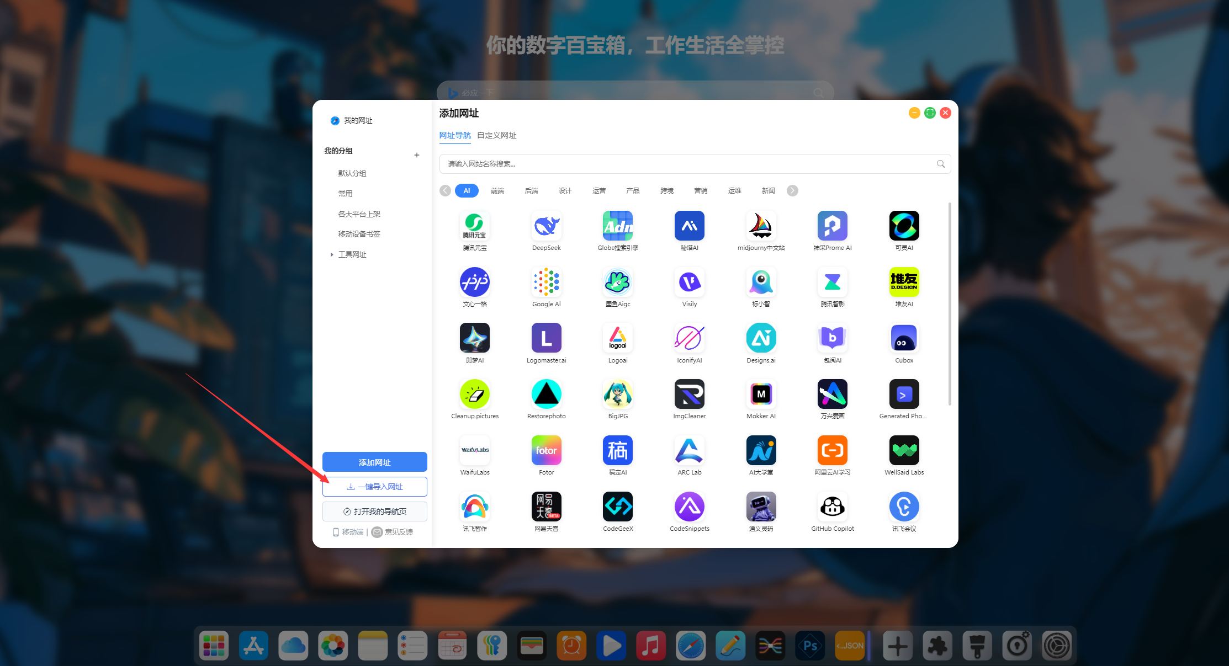Select the 跨境 category tab
This screenshot has width=1229, height=666.
pyautogui.click(x=666, y=190)
